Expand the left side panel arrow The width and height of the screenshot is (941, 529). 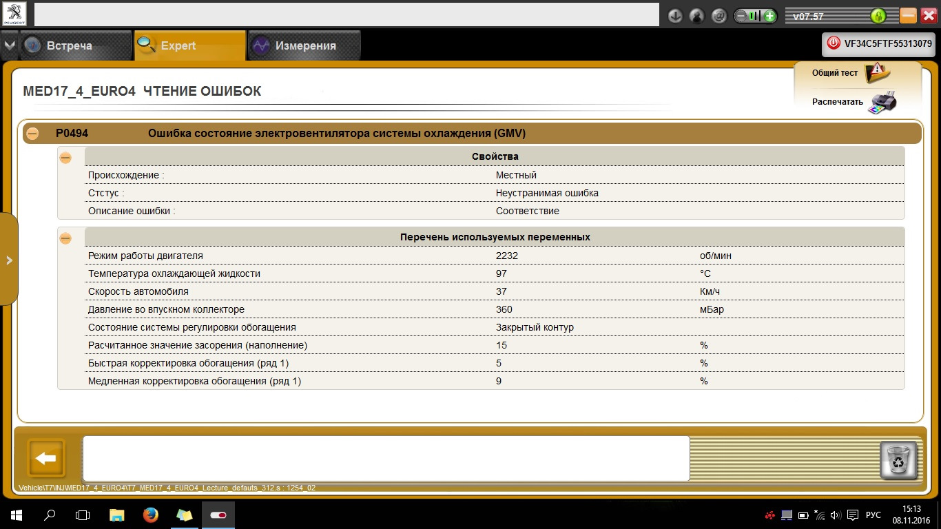[x=9, y=260]
